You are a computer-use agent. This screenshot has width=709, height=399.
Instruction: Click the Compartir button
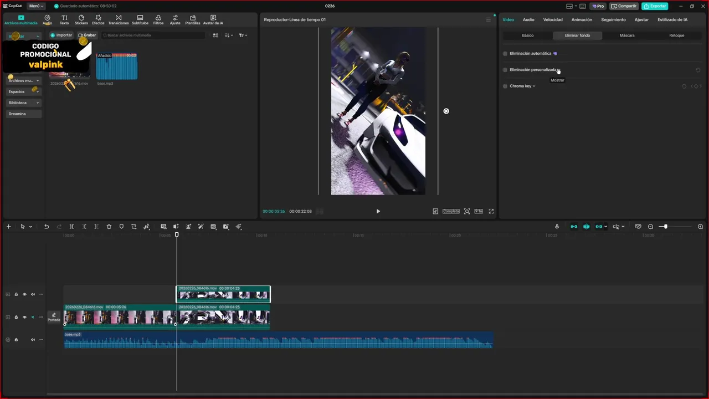click(x=624, y=6)
